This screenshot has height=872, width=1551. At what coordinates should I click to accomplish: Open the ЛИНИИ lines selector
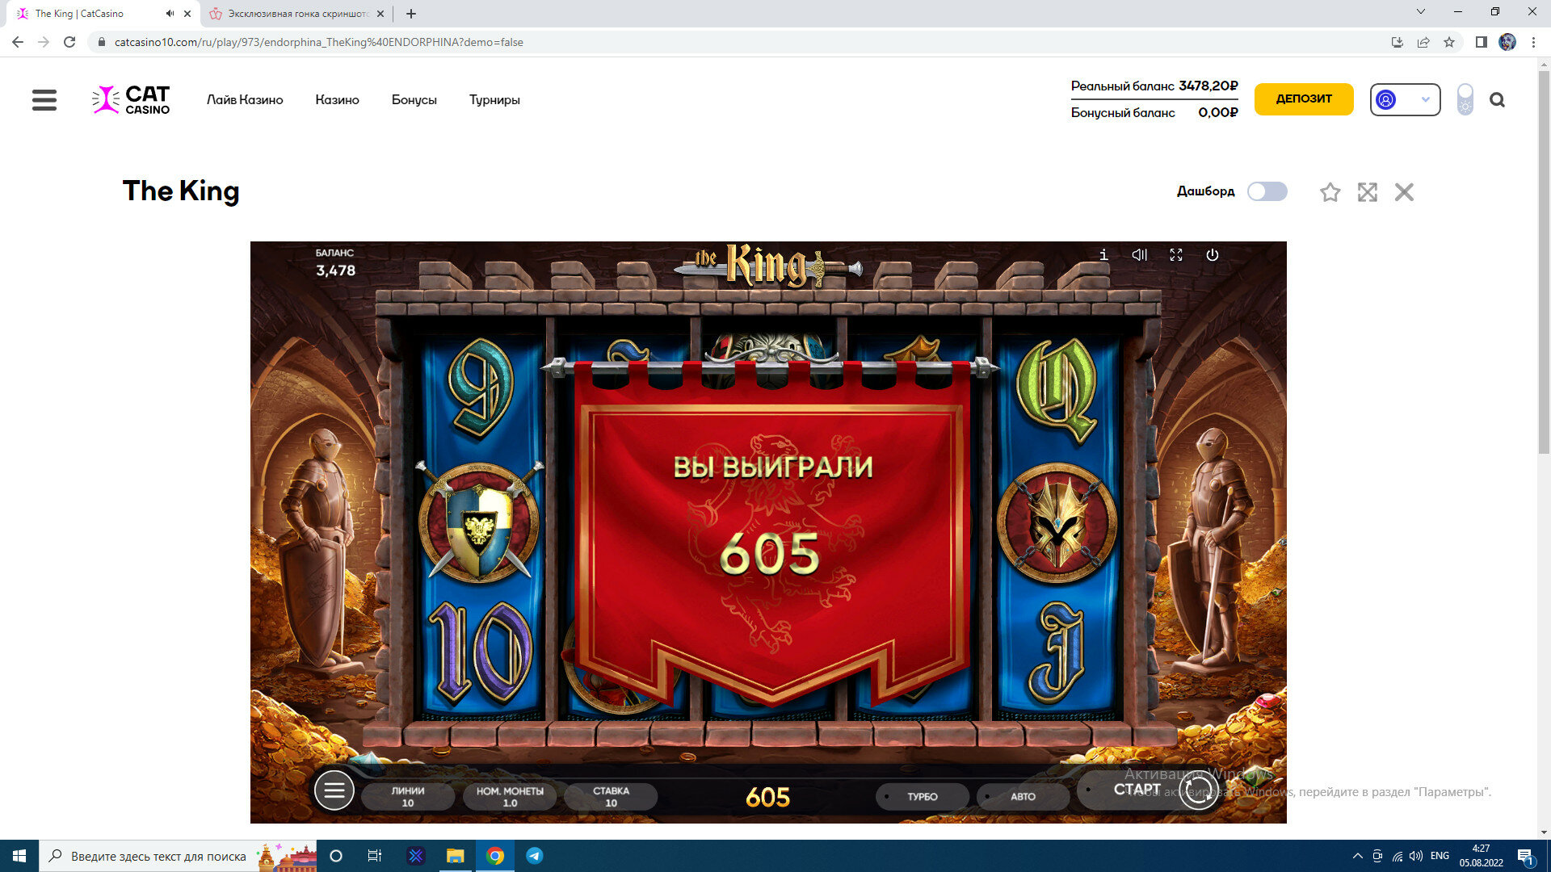click(x=408, y=796)
